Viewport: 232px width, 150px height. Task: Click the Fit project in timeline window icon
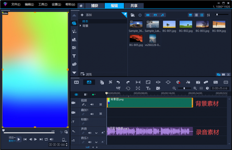201,88
